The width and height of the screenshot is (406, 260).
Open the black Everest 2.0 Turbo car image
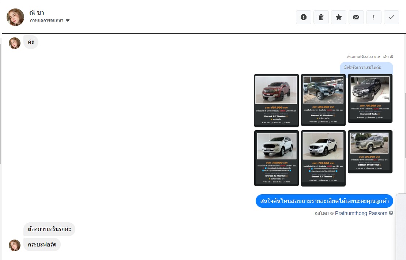coord(370,98)
